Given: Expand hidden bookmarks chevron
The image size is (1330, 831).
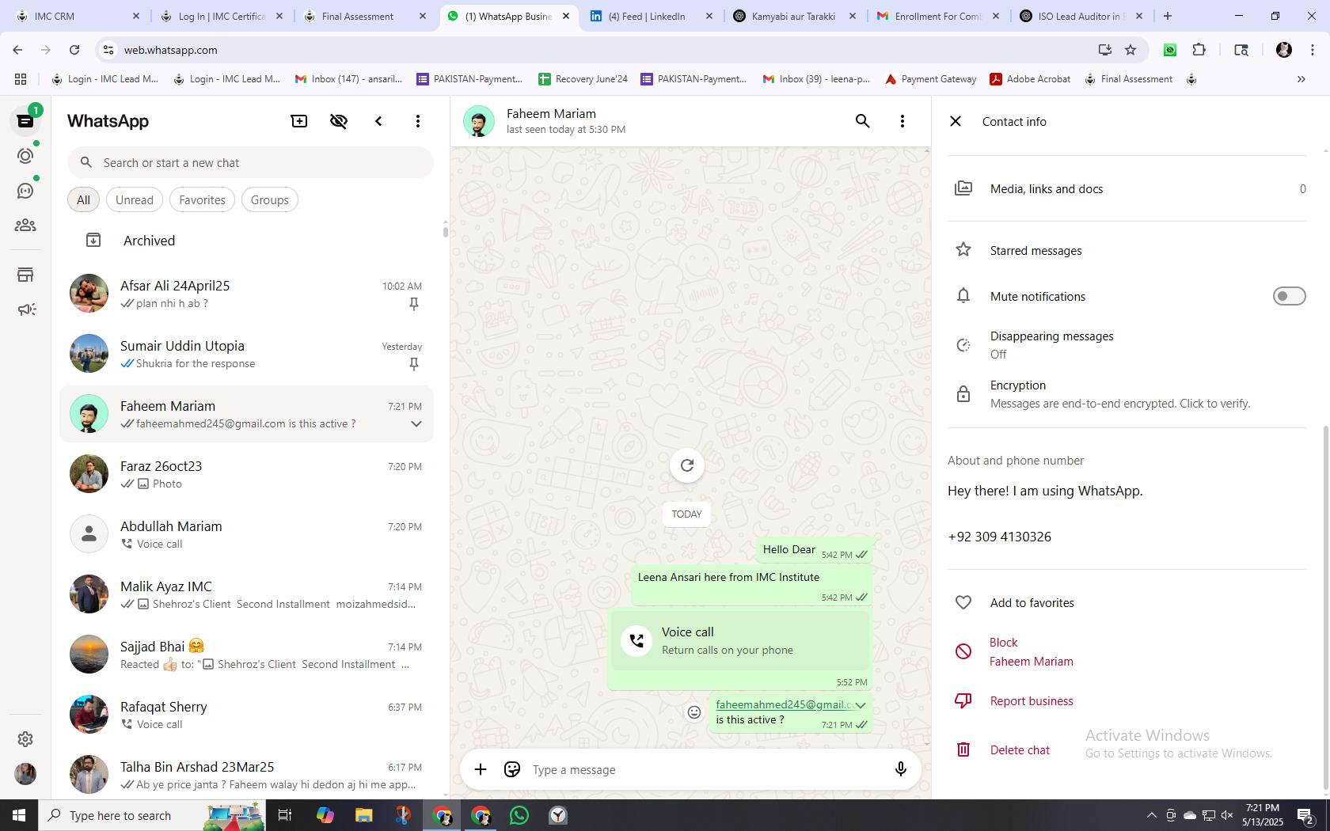Looking at the screenshot, I should pos(1301,79).
